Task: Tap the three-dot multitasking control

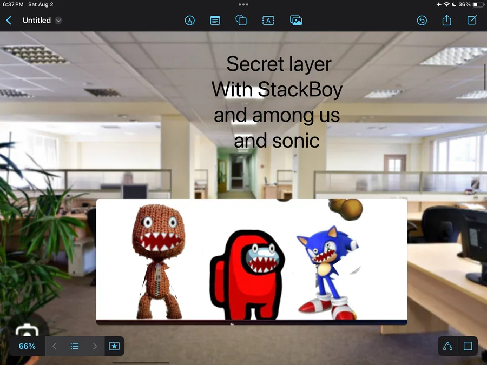Action: coord(243,5)
